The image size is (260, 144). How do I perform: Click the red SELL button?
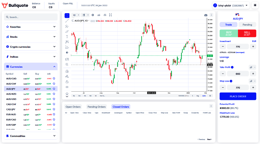click(247, 33)
